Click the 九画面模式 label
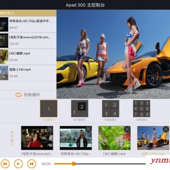The image size is (170, 170). point(142,120)
